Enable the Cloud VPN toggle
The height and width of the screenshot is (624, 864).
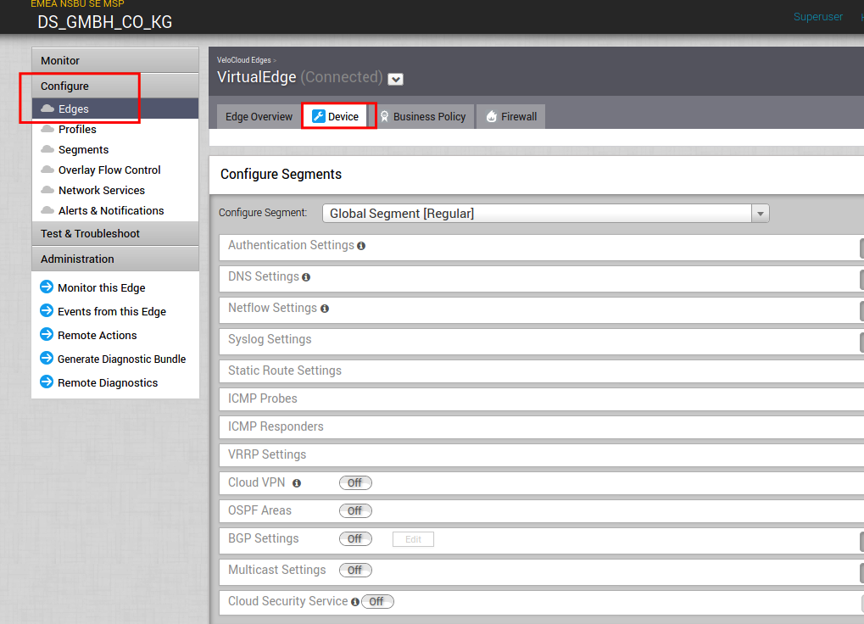[x=354, y=482]
